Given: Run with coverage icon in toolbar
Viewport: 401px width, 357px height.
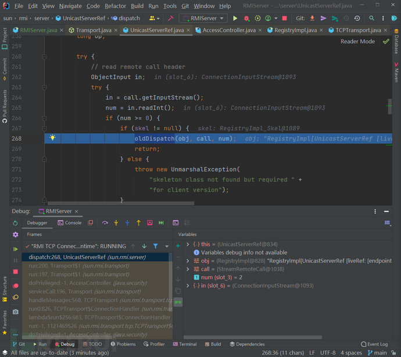Looking at the screenshot, I should click(258, 18).
